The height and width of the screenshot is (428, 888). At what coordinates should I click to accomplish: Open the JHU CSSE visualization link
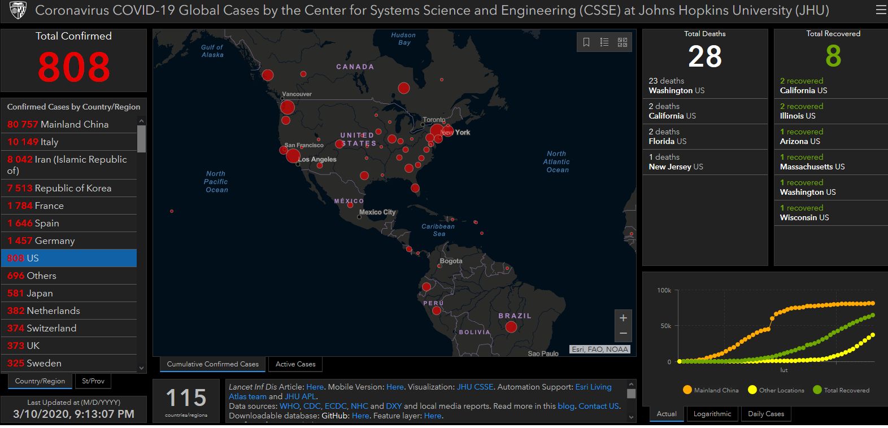pyautogui.click(x=475, y=387)
